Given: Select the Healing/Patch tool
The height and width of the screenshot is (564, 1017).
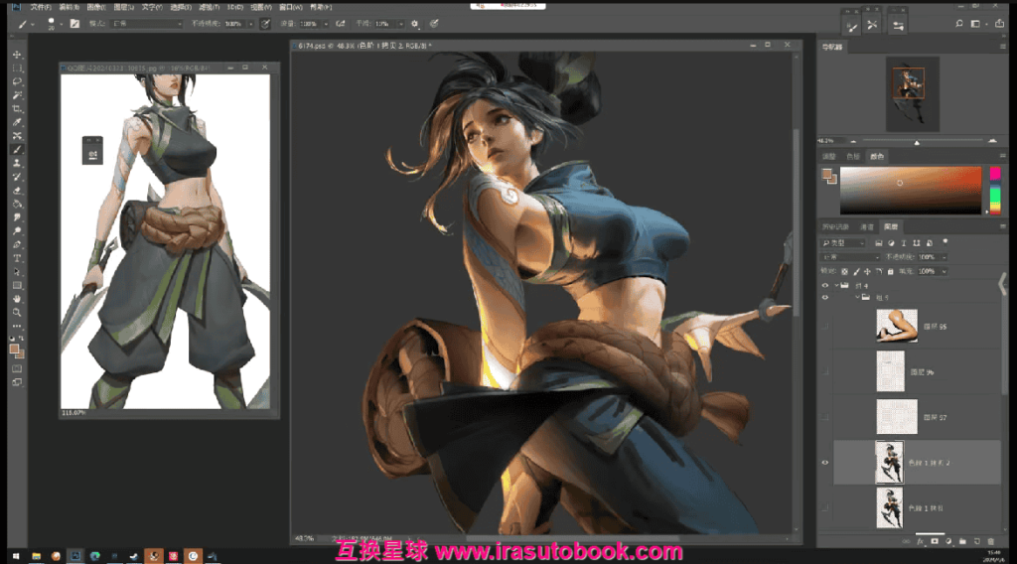Looking at the screenshot, I should point(18,136).
